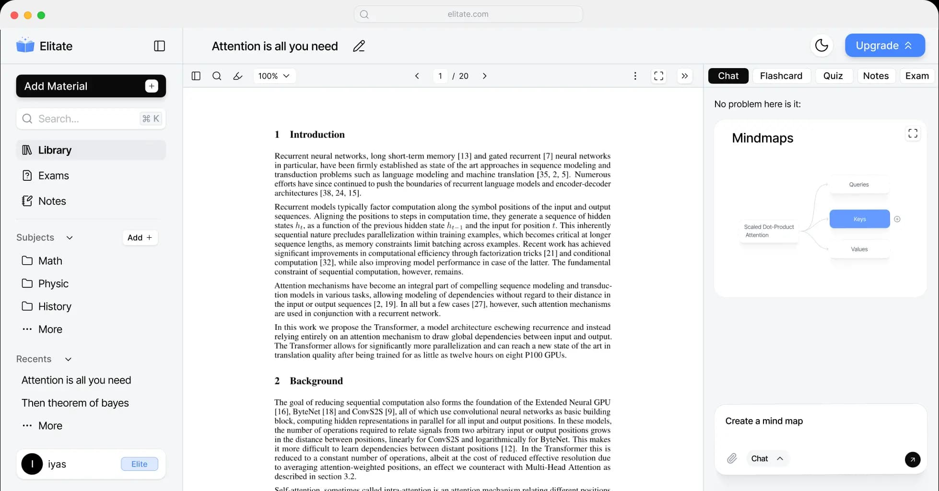939x491 pixels.
Task: Select the highlighter annotation tool
Action: point(238,76)
